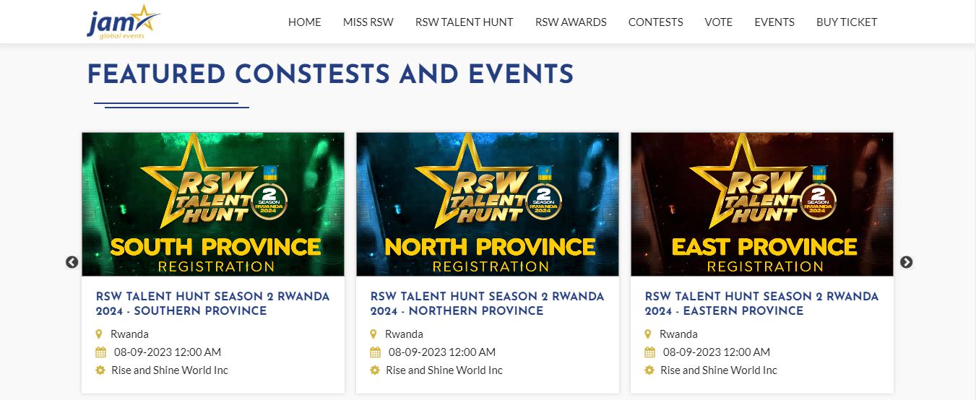Click the previous carousel arrow
The width and height of the screenshot is (976, 400).
pyautogui.click(x=72, y=262)
